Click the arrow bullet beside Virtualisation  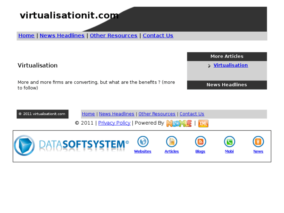(x=209, y=66)
